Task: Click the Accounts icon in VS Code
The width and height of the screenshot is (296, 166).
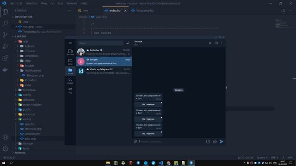Action: tap(5, 137)
